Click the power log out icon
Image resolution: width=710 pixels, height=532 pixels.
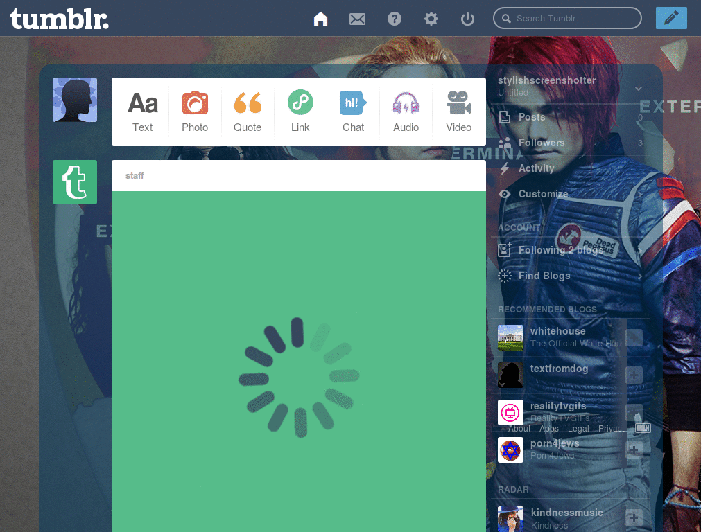coord(467,19)
